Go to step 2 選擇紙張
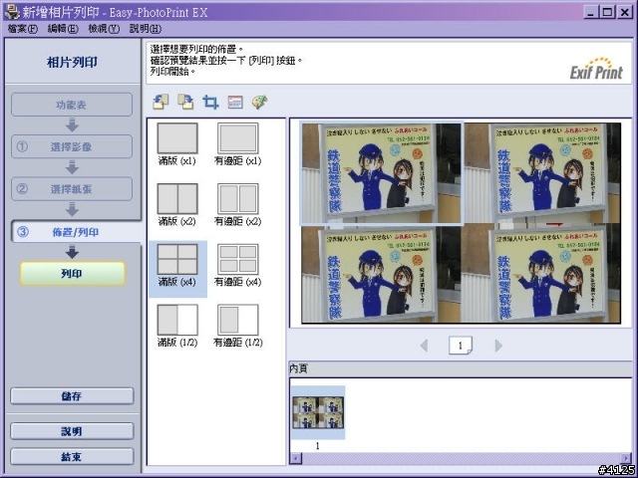This screenshot has height=478, width=638. point(72,189)
